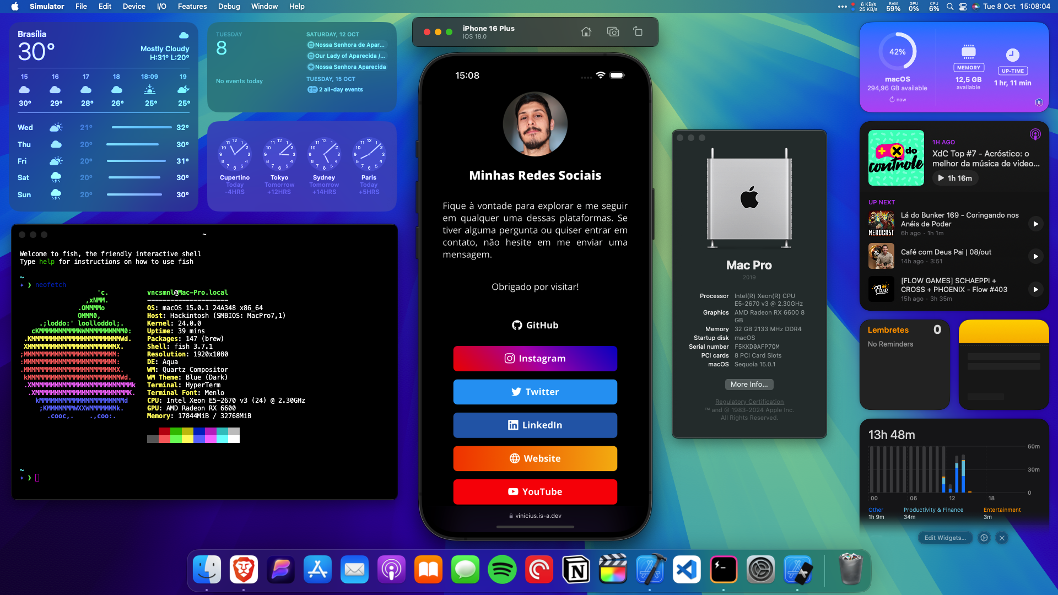
Task: Launch Visual Studio Code from the Dock
Action: tap(687, 570)
